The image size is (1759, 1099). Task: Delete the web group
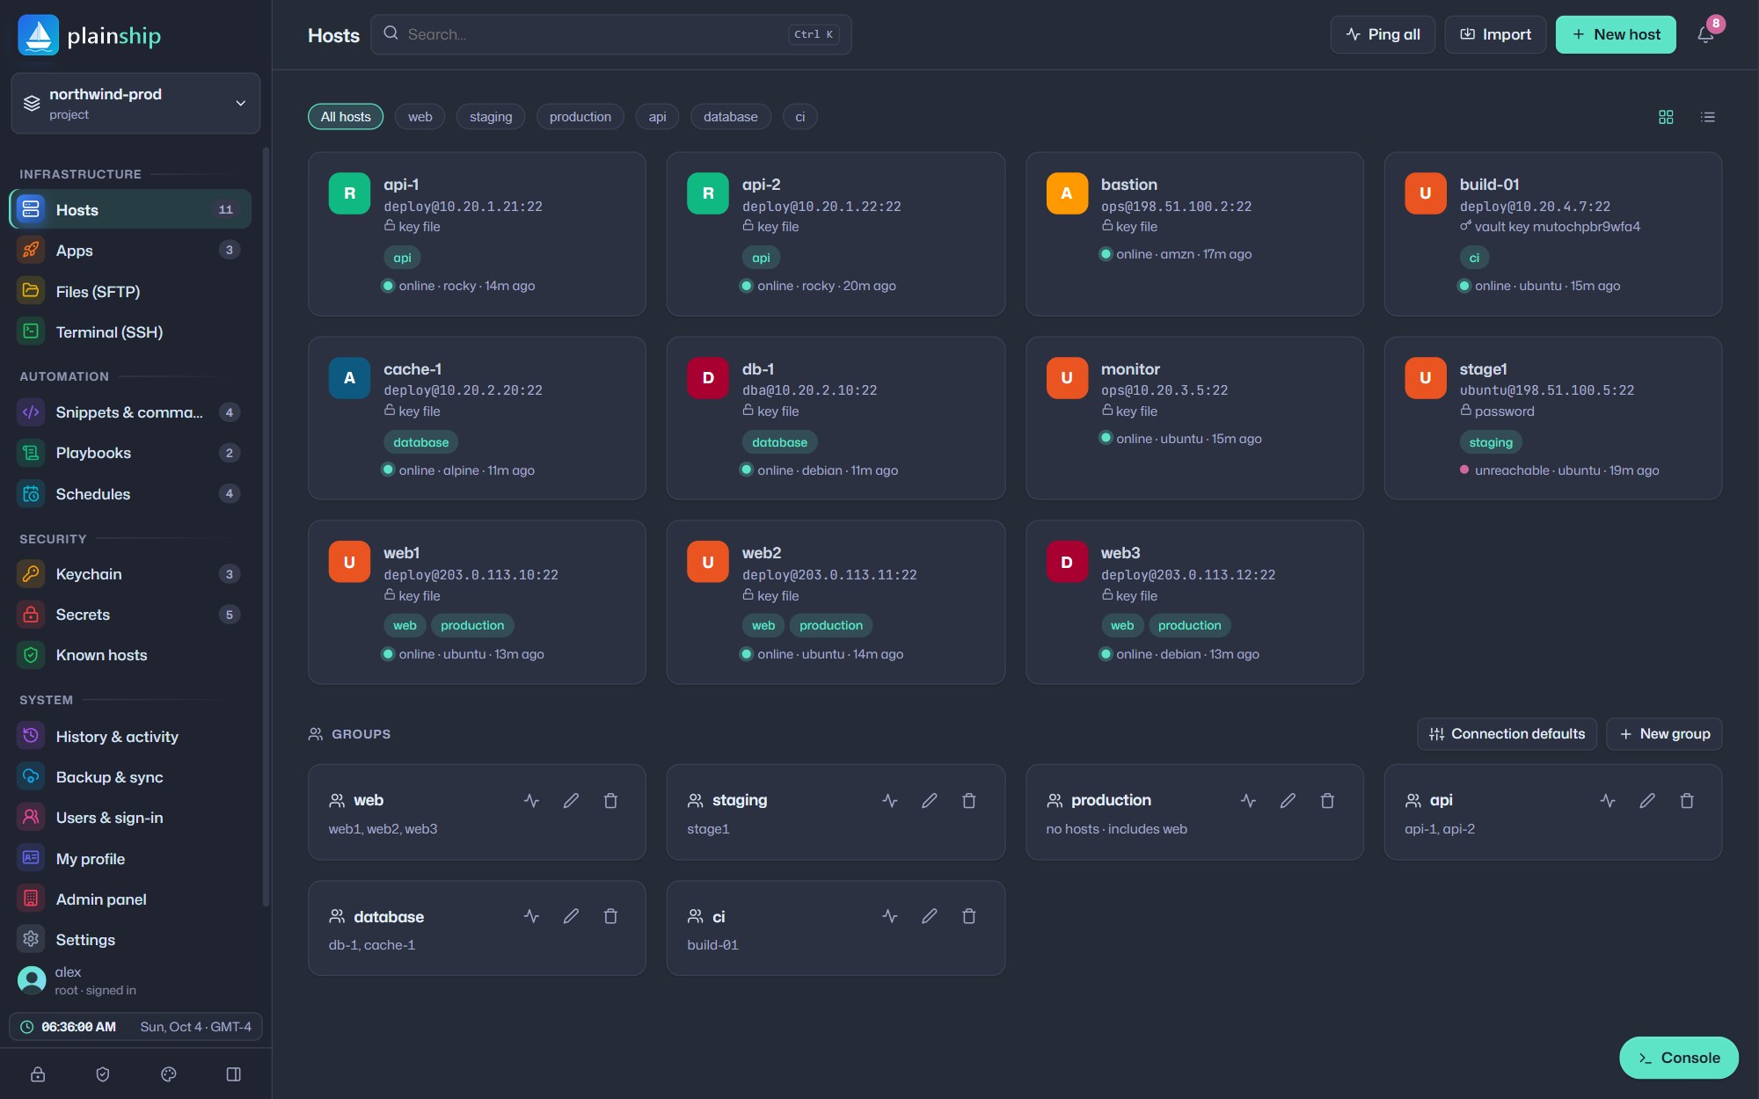tap(610, 801)
